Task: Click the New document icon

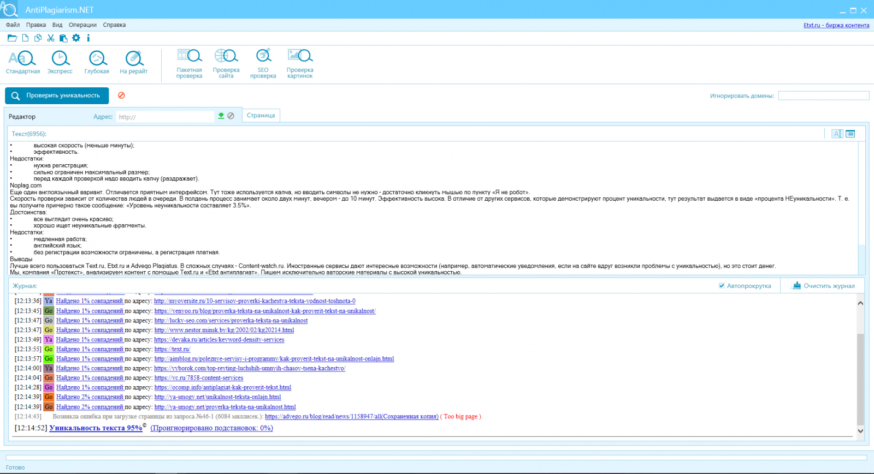Action: pos(25,38)
